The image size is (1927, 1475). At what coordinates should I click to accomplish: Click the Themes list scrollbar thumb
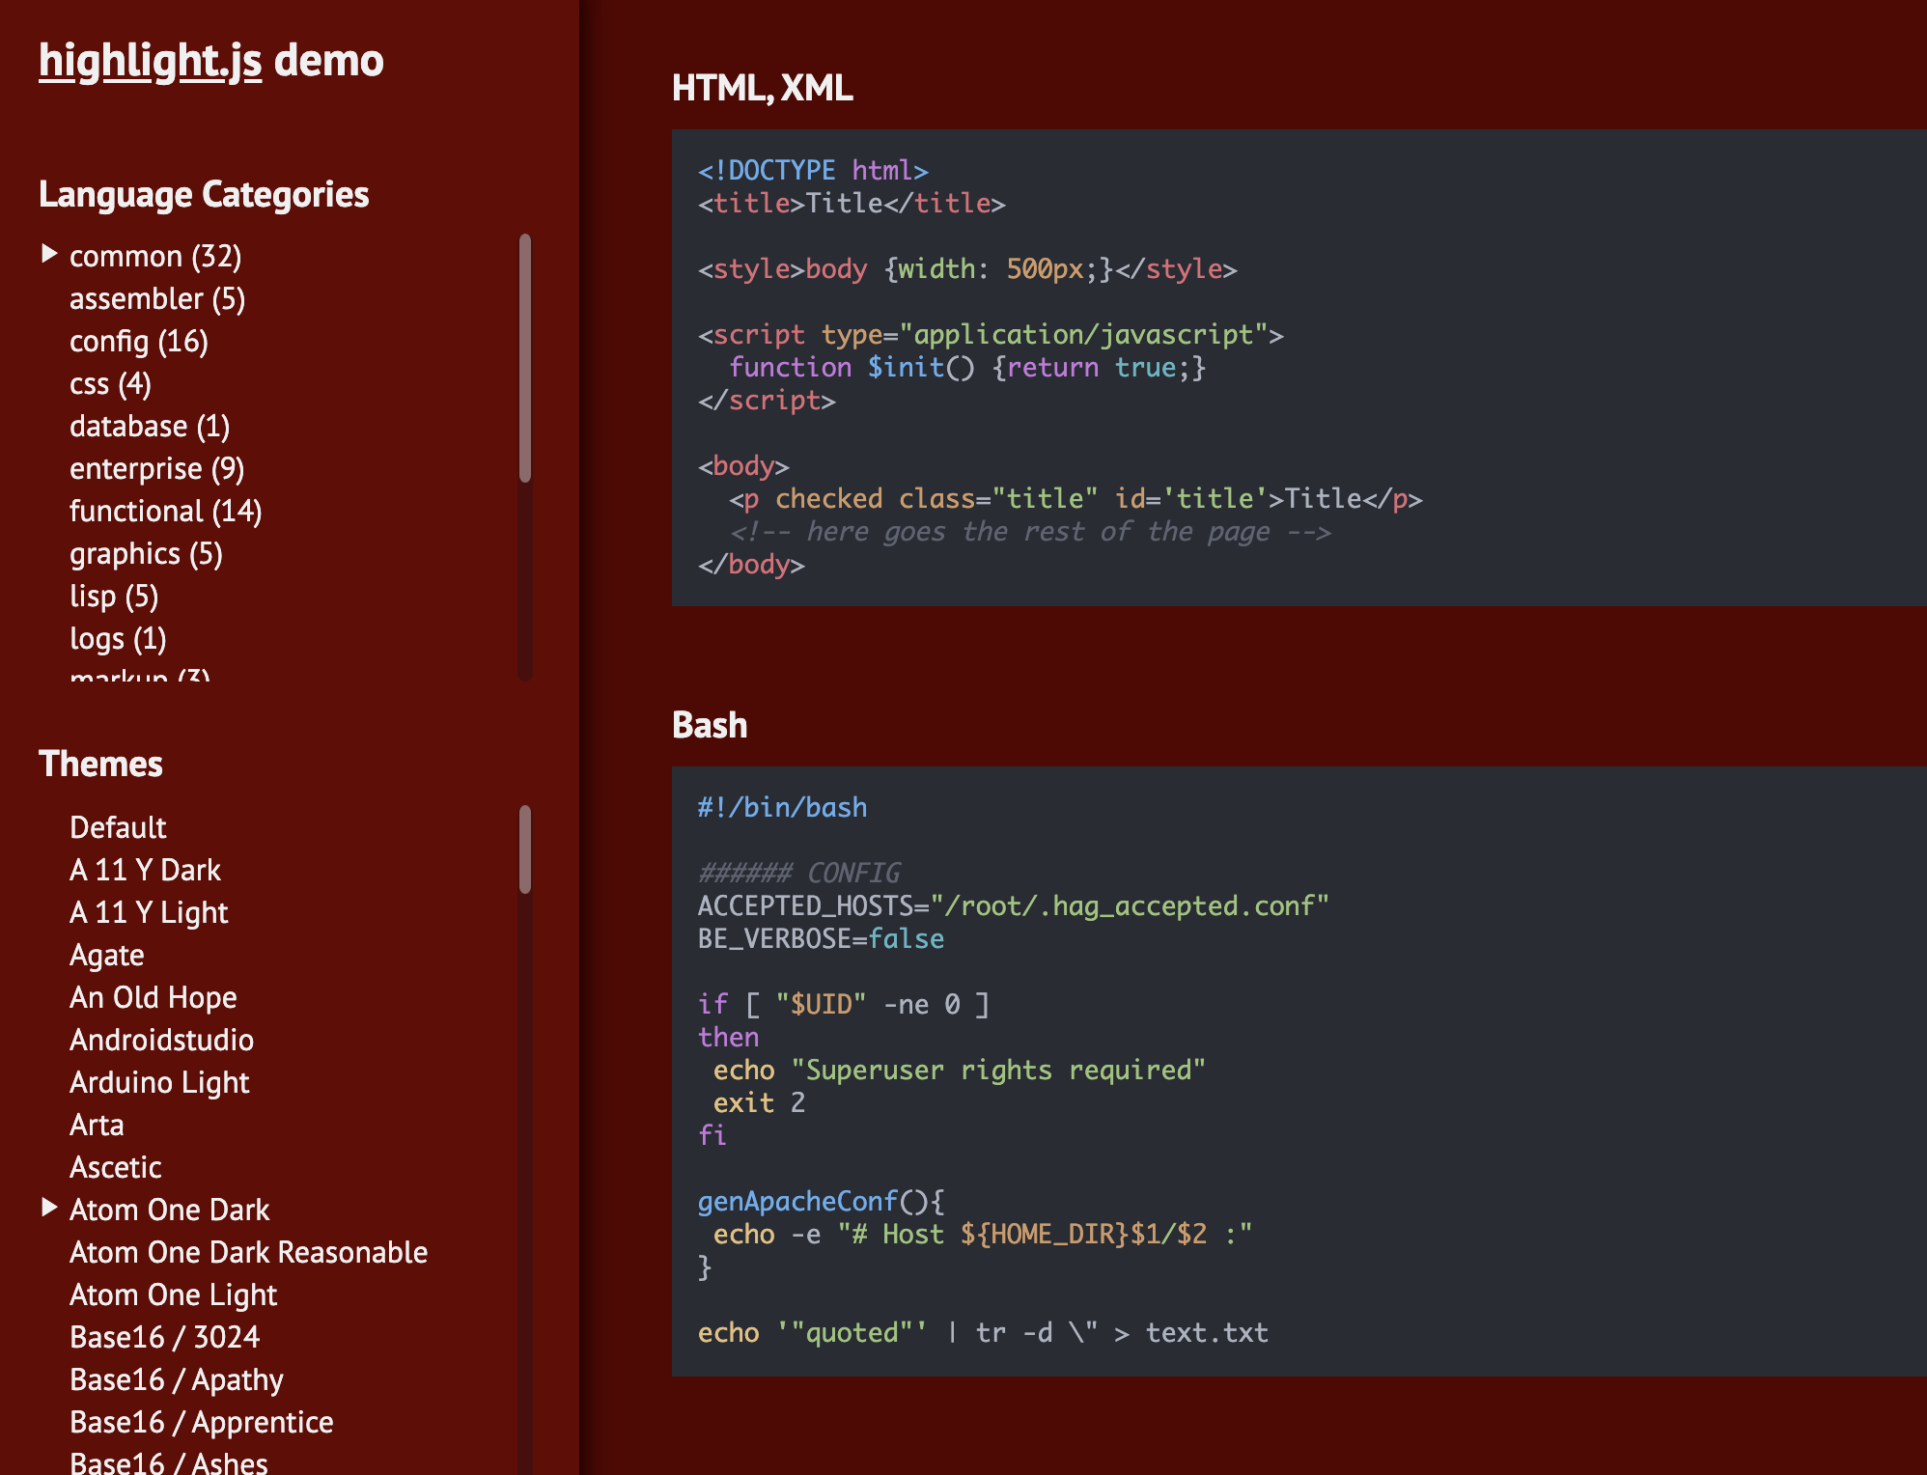(x=525, y=849)
